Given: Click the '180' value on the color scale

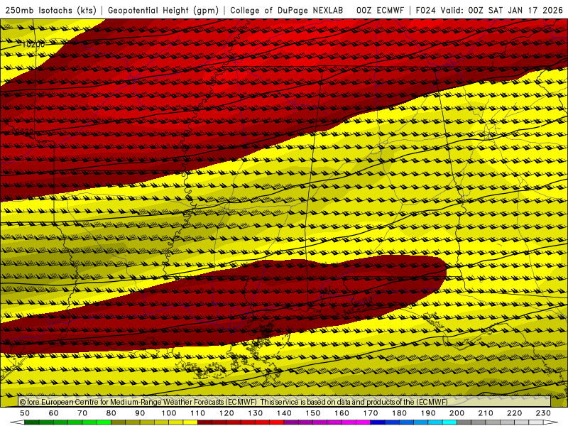Looking at the screenshot, I should [399, 413].
